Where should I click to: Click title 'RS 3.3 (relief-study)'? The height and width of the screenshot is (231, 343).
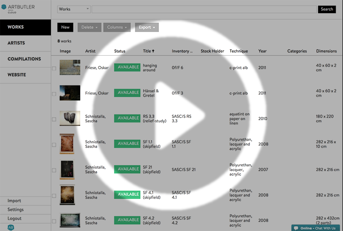point(155,118)
